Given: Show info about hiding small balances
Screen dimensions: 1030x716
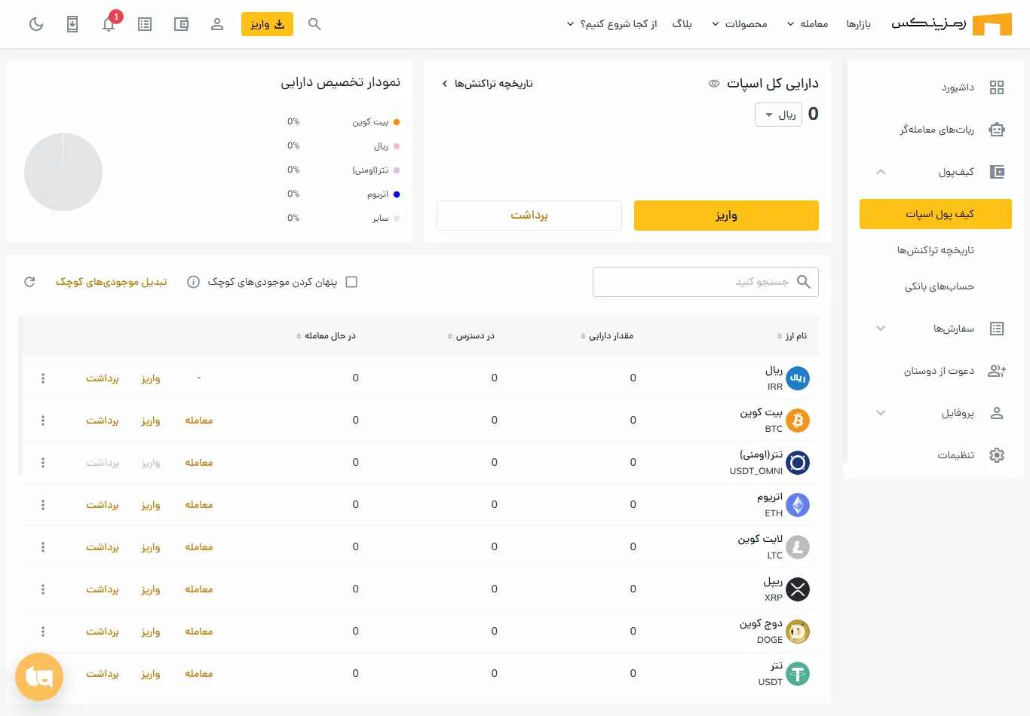Looking at the screenshot, I should [193, 282].
